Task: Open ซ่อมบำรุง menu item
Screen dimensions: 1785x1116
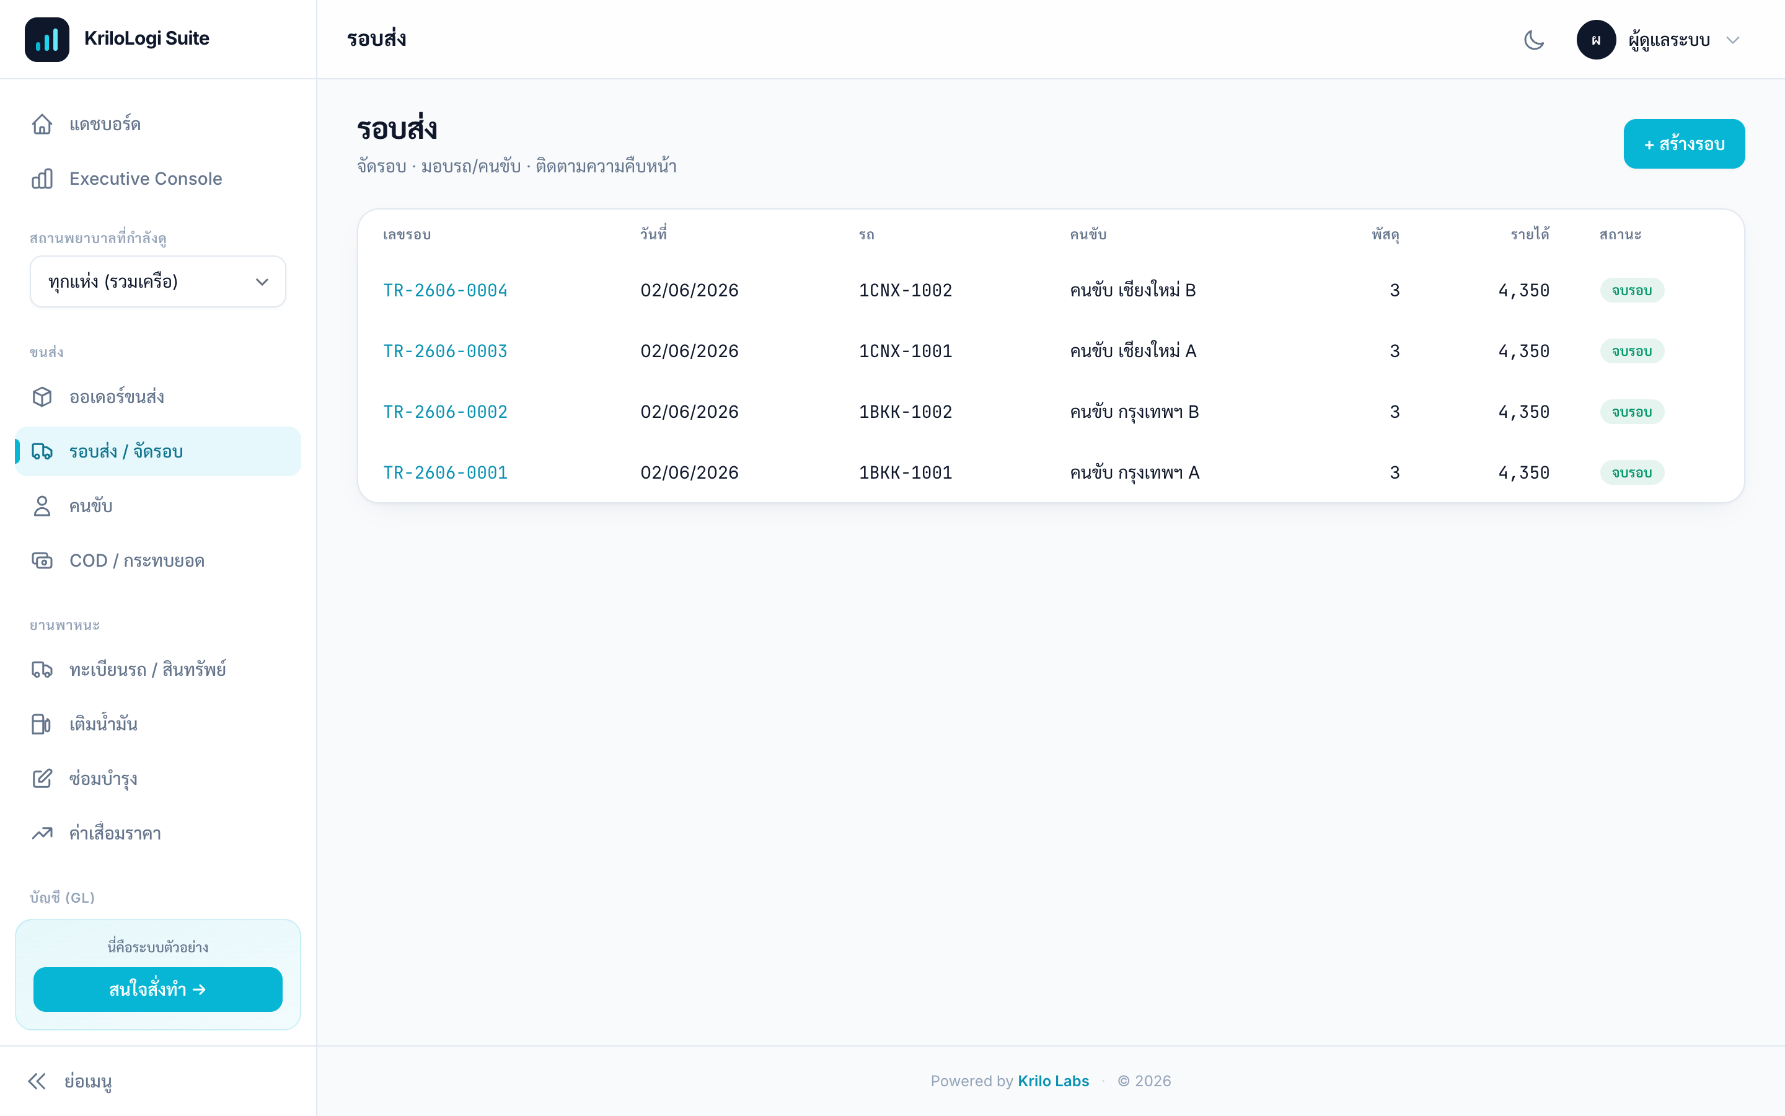Action: (x=158, y=779)
